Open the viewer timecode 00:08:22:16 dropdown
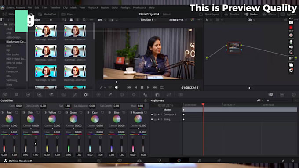 [178, 20]
